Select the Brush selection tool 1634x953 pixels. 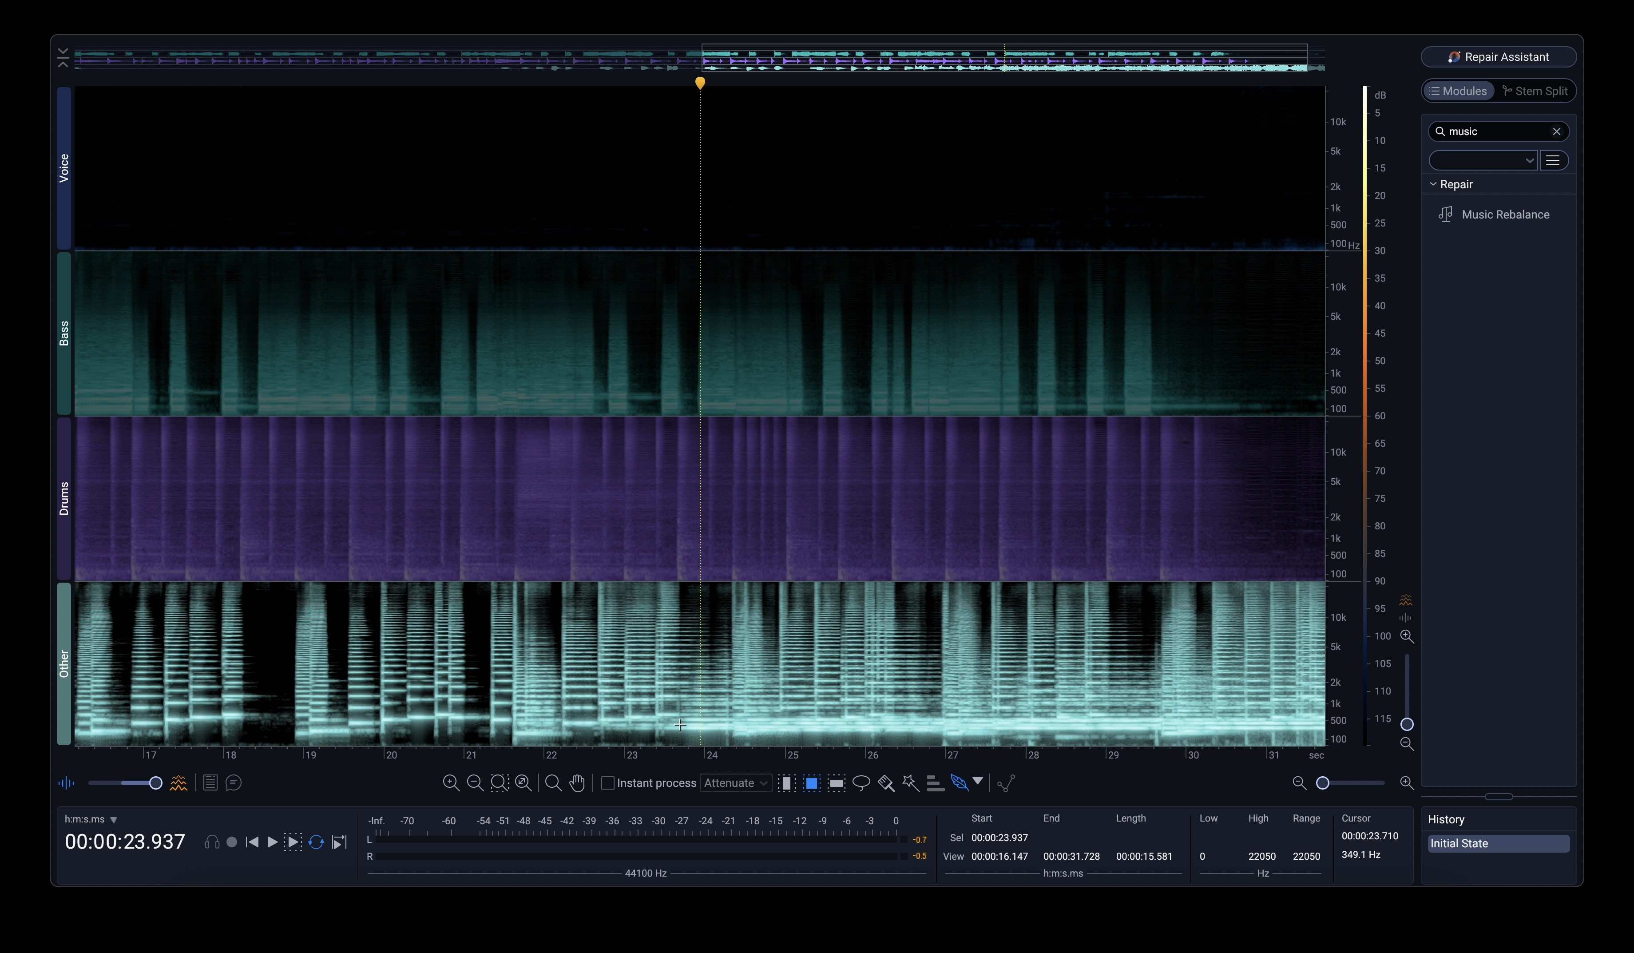[x=886, y=783]
